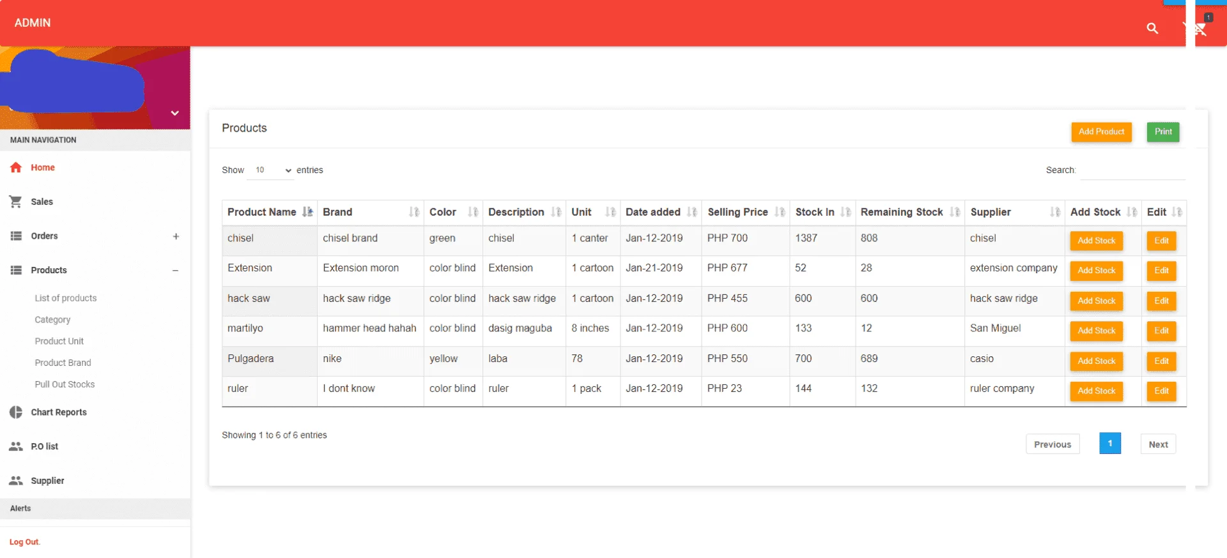Collapse the Products menu minus sign

175,271
